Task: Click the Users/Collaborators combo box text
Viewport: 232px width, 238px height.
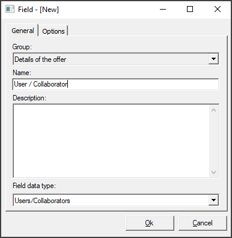Action: pyautogui.click(x=42, y=201)
